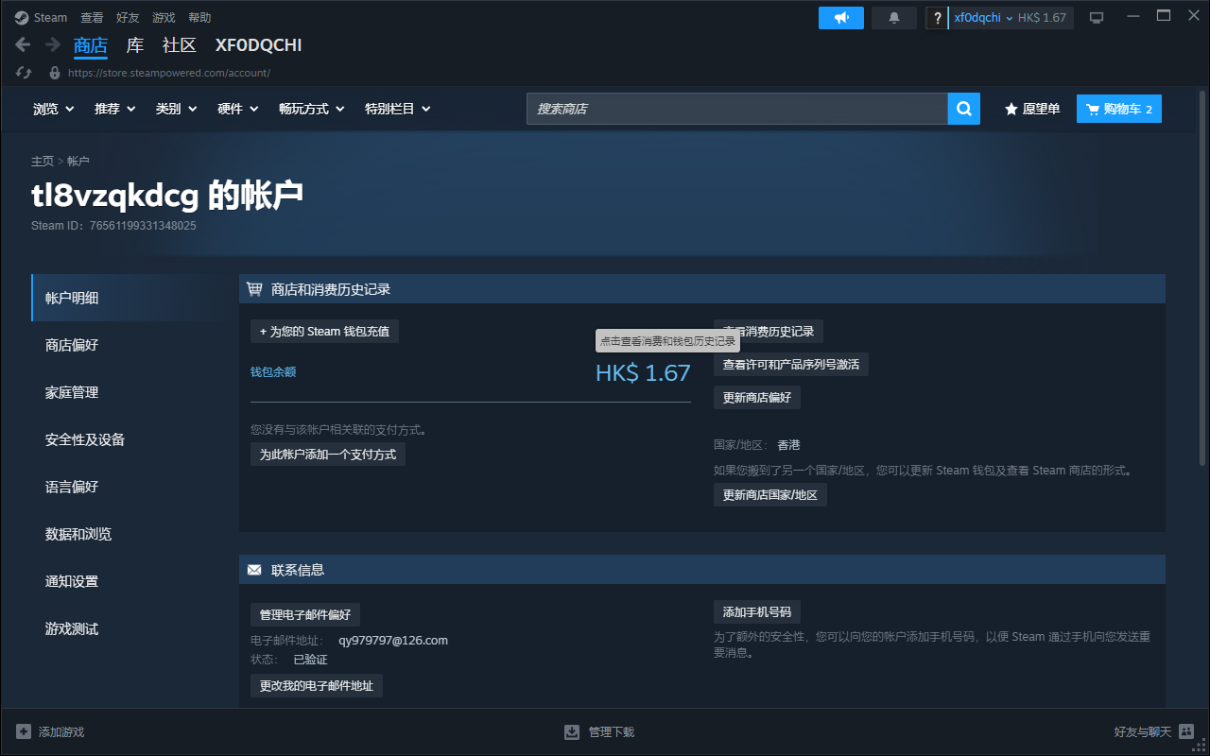Click 更改我的电子邮件地址 button
Image resolution: width=1210 pixels, height=756 pixels.
[x=317, y=686]
